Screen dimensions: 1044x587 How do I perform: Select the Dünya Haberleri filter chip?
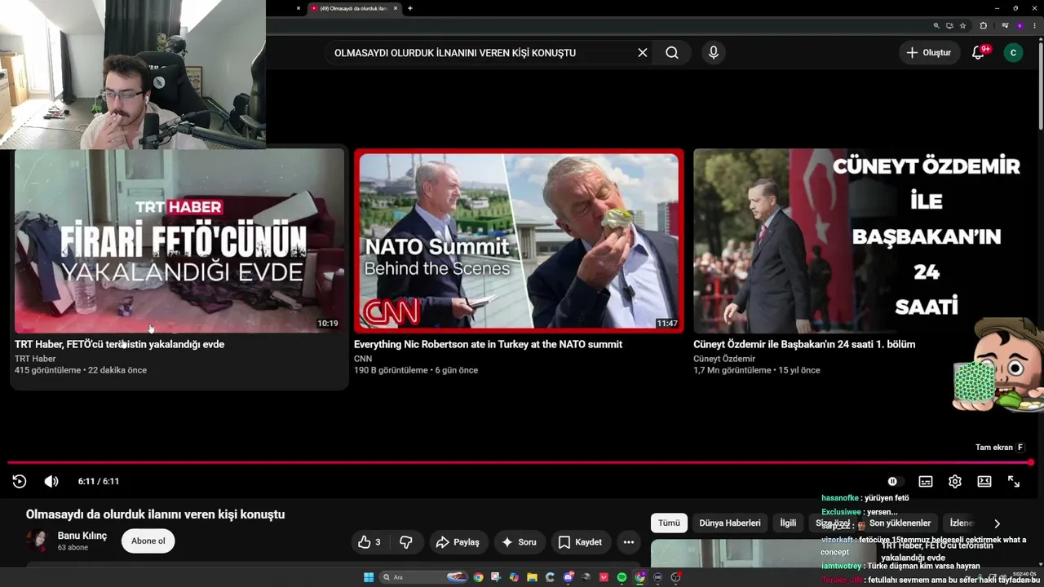[730, 523]
